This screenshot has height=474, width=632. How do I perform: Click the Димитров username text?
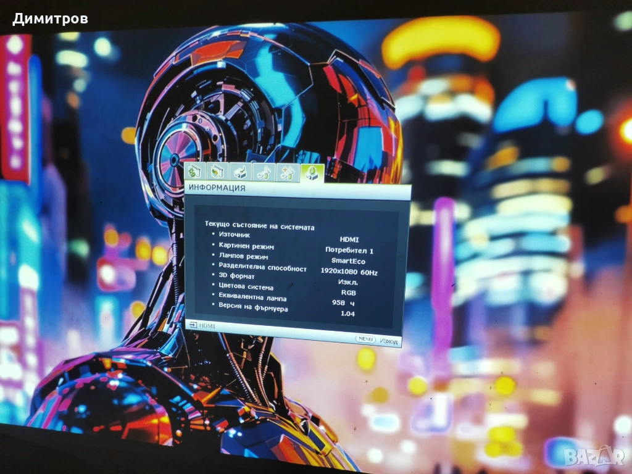click(50, 19)
